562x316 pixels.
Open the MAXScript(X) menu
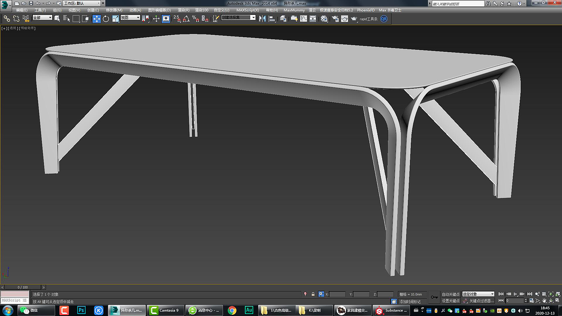coord(248,10)
